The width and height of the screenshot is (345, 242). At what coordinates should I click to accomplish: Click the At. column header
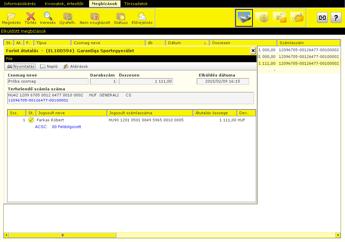click(x=19, y=43)
